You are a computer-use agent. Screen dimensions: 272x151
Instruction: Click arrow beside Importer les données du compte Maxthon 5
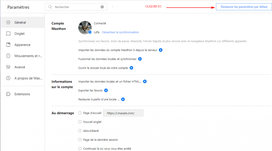coord(161,50)
